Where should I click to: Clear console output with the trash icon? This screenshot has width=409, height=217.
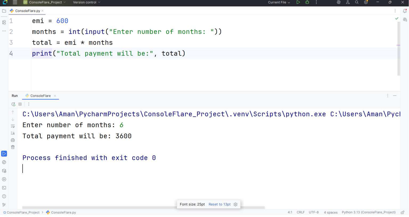[13, 147]
